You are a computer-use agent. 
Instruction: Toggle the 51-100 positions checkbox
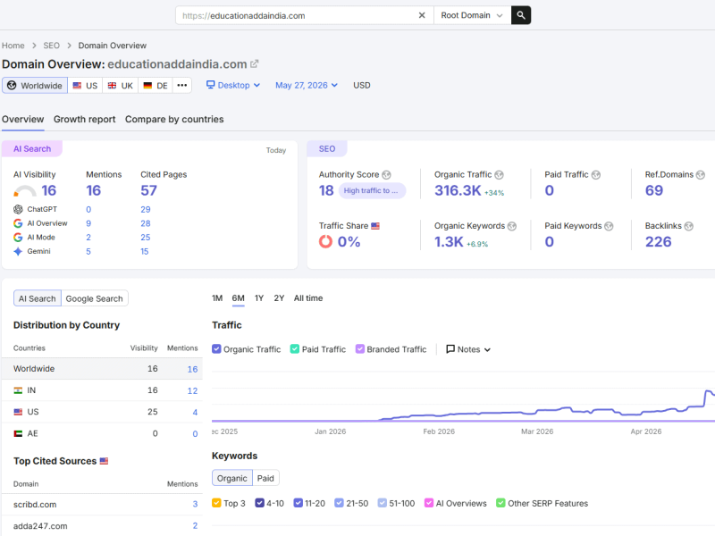pyautogui.click(x=383, y=503)
